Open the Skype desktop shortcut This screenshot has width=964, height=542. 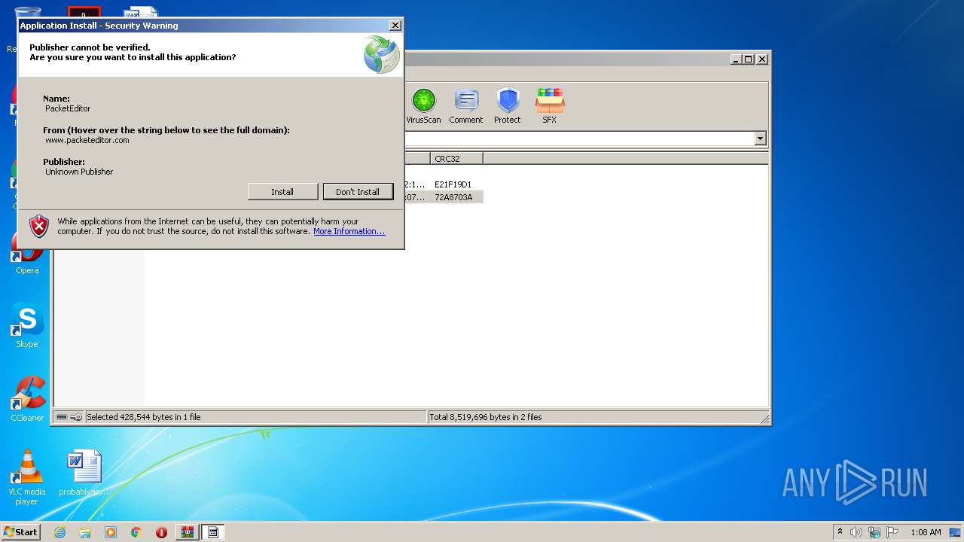(27, 326)
